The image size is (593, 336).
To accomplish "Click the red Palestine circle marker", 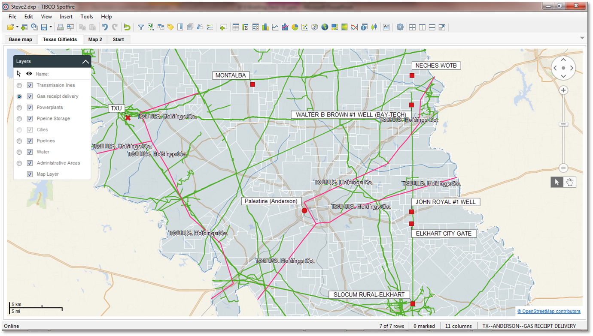I will pyautogui.click(x=304, y=210).
